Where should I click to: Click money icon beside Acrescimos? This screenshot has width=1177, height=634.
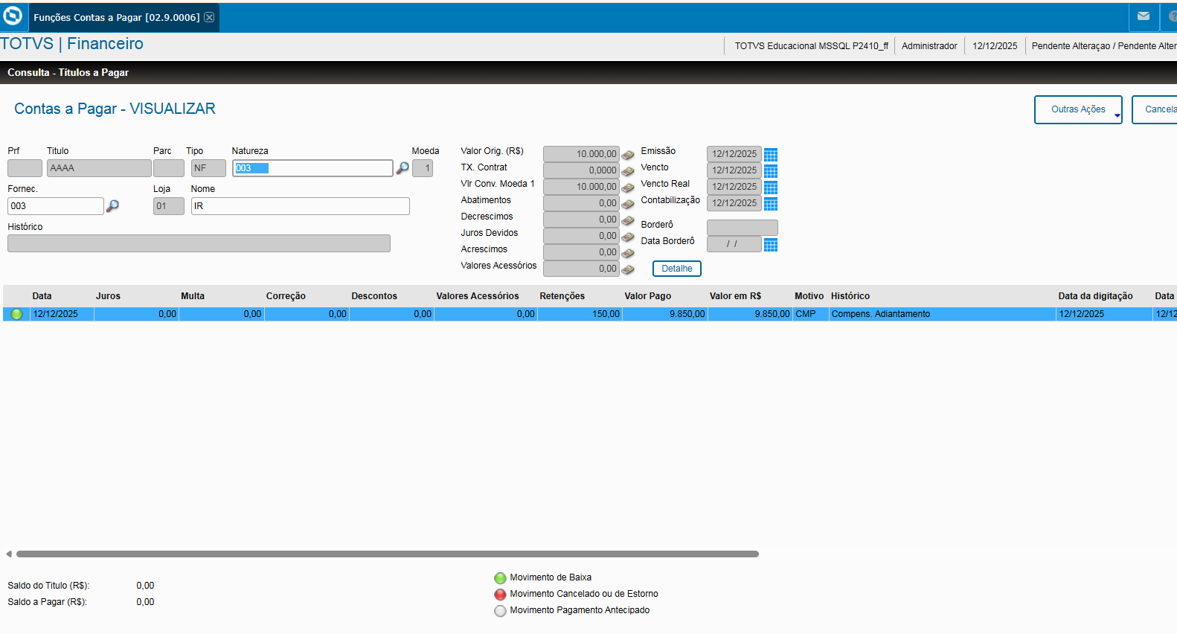tap(628, 253)
